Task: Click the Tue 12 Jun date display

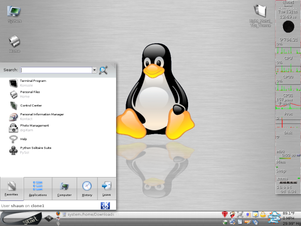Action: point(288,11)
